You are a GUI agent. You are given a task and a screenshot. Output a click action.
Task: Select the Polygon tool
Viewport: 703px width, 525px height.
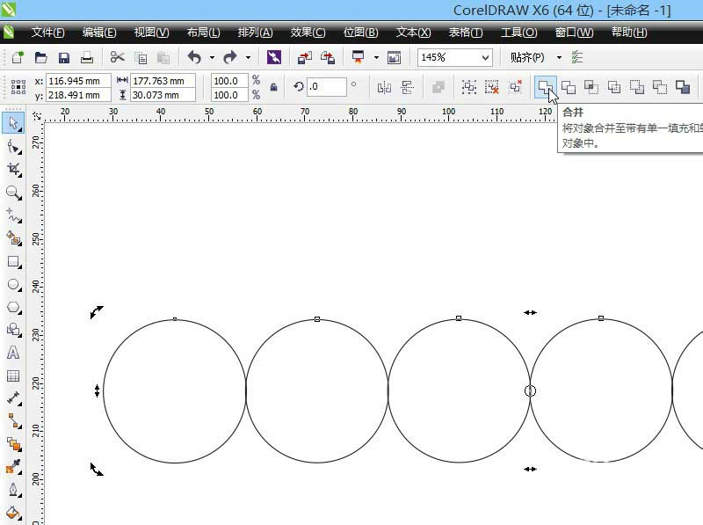coord(13,308)
